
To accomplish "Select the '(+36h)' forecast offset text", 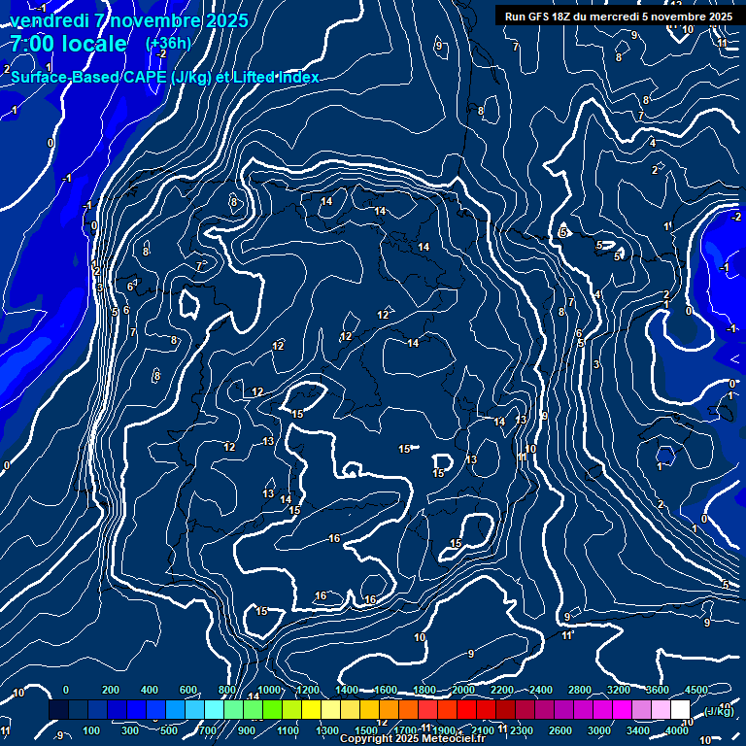I will tap(168, 44).
